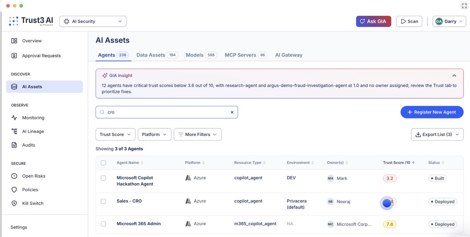470x237 pixels.
Task: Expand the More Filters dropdown
Action: click(198, 134)
